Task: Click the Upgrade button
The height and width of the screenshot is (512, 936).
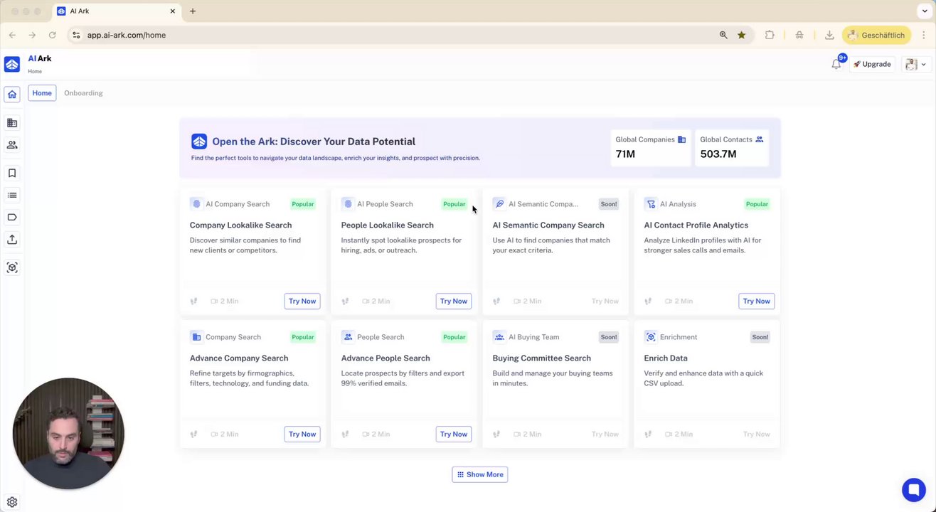Action: point(872,64)
